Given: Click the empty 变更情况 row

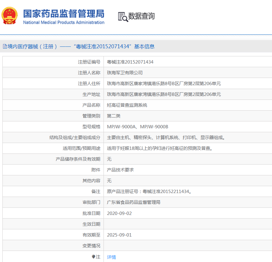Looking at the screenshot, I should pos(150,246).
